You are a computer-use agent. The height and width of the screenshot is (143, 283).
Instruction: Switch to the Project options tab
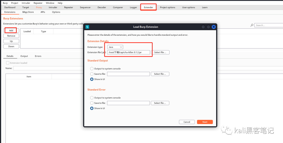(167, 7)
